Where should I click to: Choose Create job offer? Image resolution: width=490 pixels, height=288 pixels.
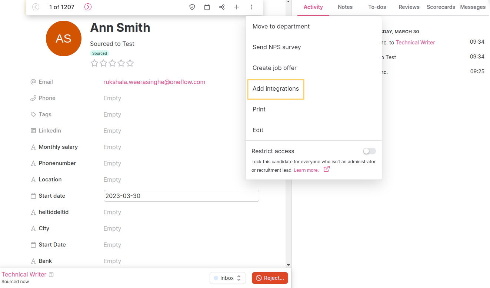coord(274,68)
